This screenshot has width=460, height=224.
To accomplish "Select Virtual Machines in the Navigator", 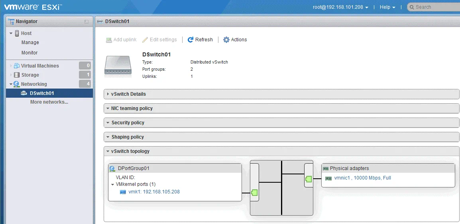I will point(40,66).
